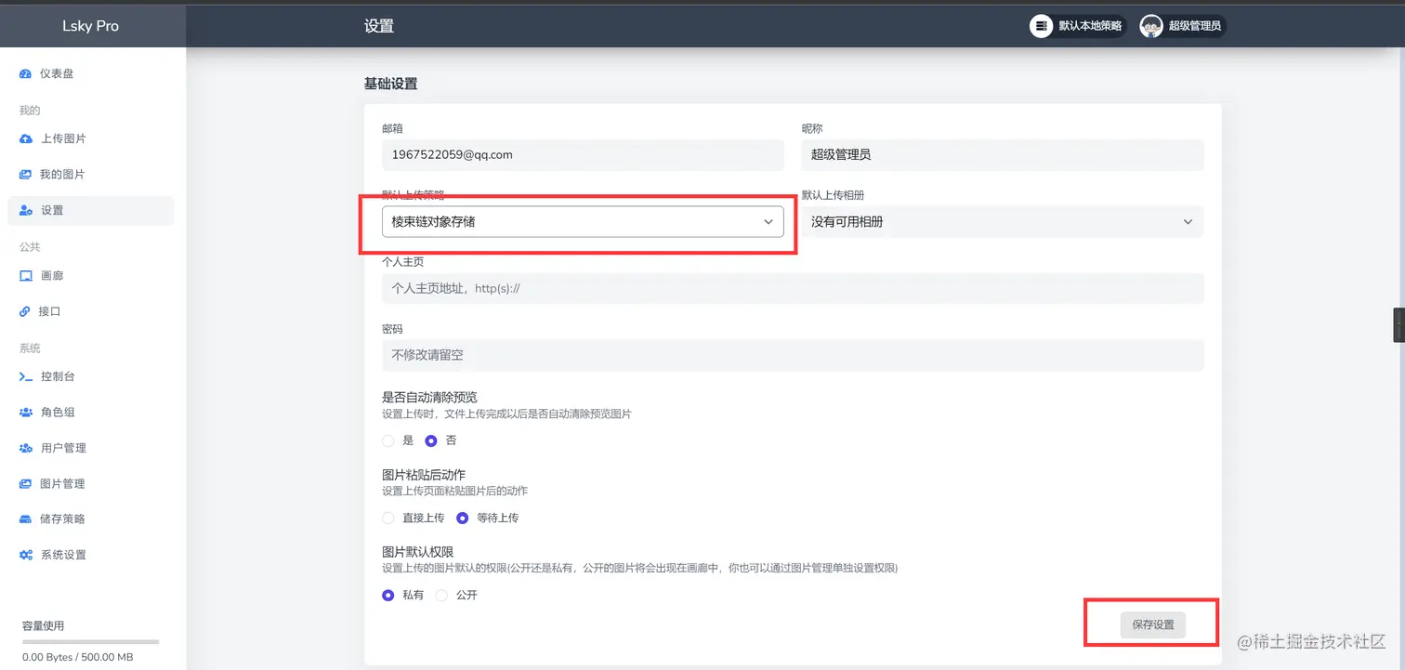Click the dashboard gauge icon
The height and width of the screenshot is (670, 1405).
(26, 73)
